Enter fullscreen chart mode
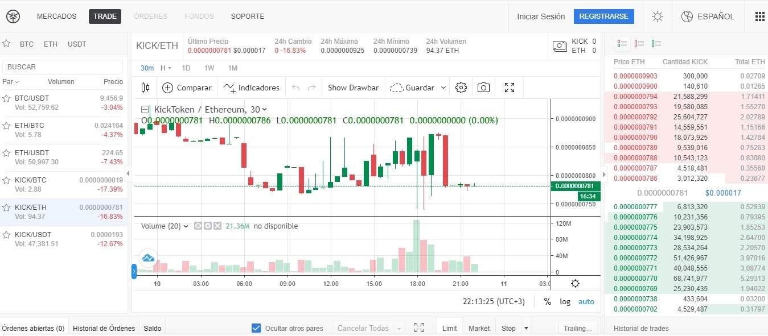 (x=510, y=88)
